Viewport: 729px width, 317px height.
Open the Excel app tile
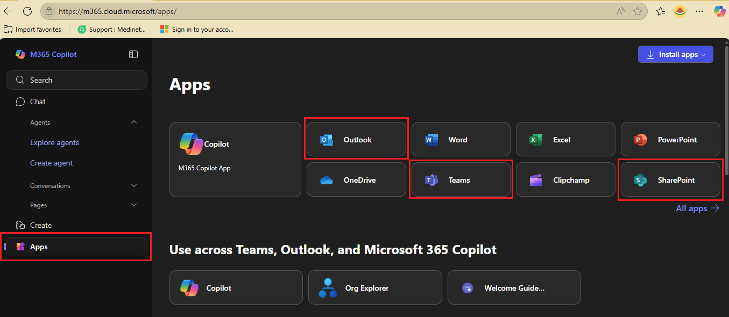point(565,140)
